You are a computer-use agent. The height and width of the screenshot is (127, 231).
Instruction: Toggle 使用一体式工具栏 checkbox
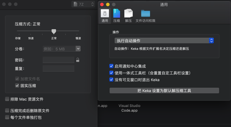pos(111,73)
